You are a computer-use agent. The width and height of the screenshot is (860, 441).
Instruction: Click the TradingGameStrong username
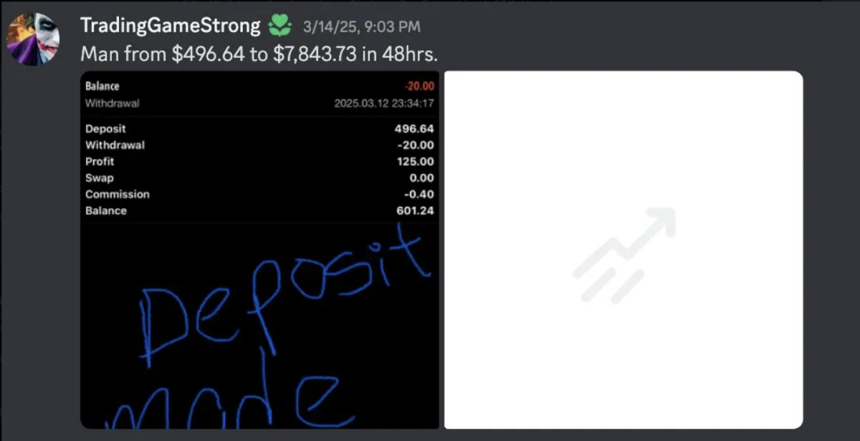pos(171,26)
